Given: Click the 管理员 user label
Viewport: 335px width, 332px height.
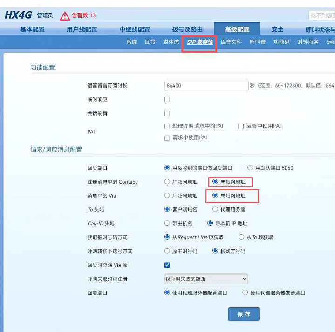Looking at the screenshot, I should (x=45, y=15).
